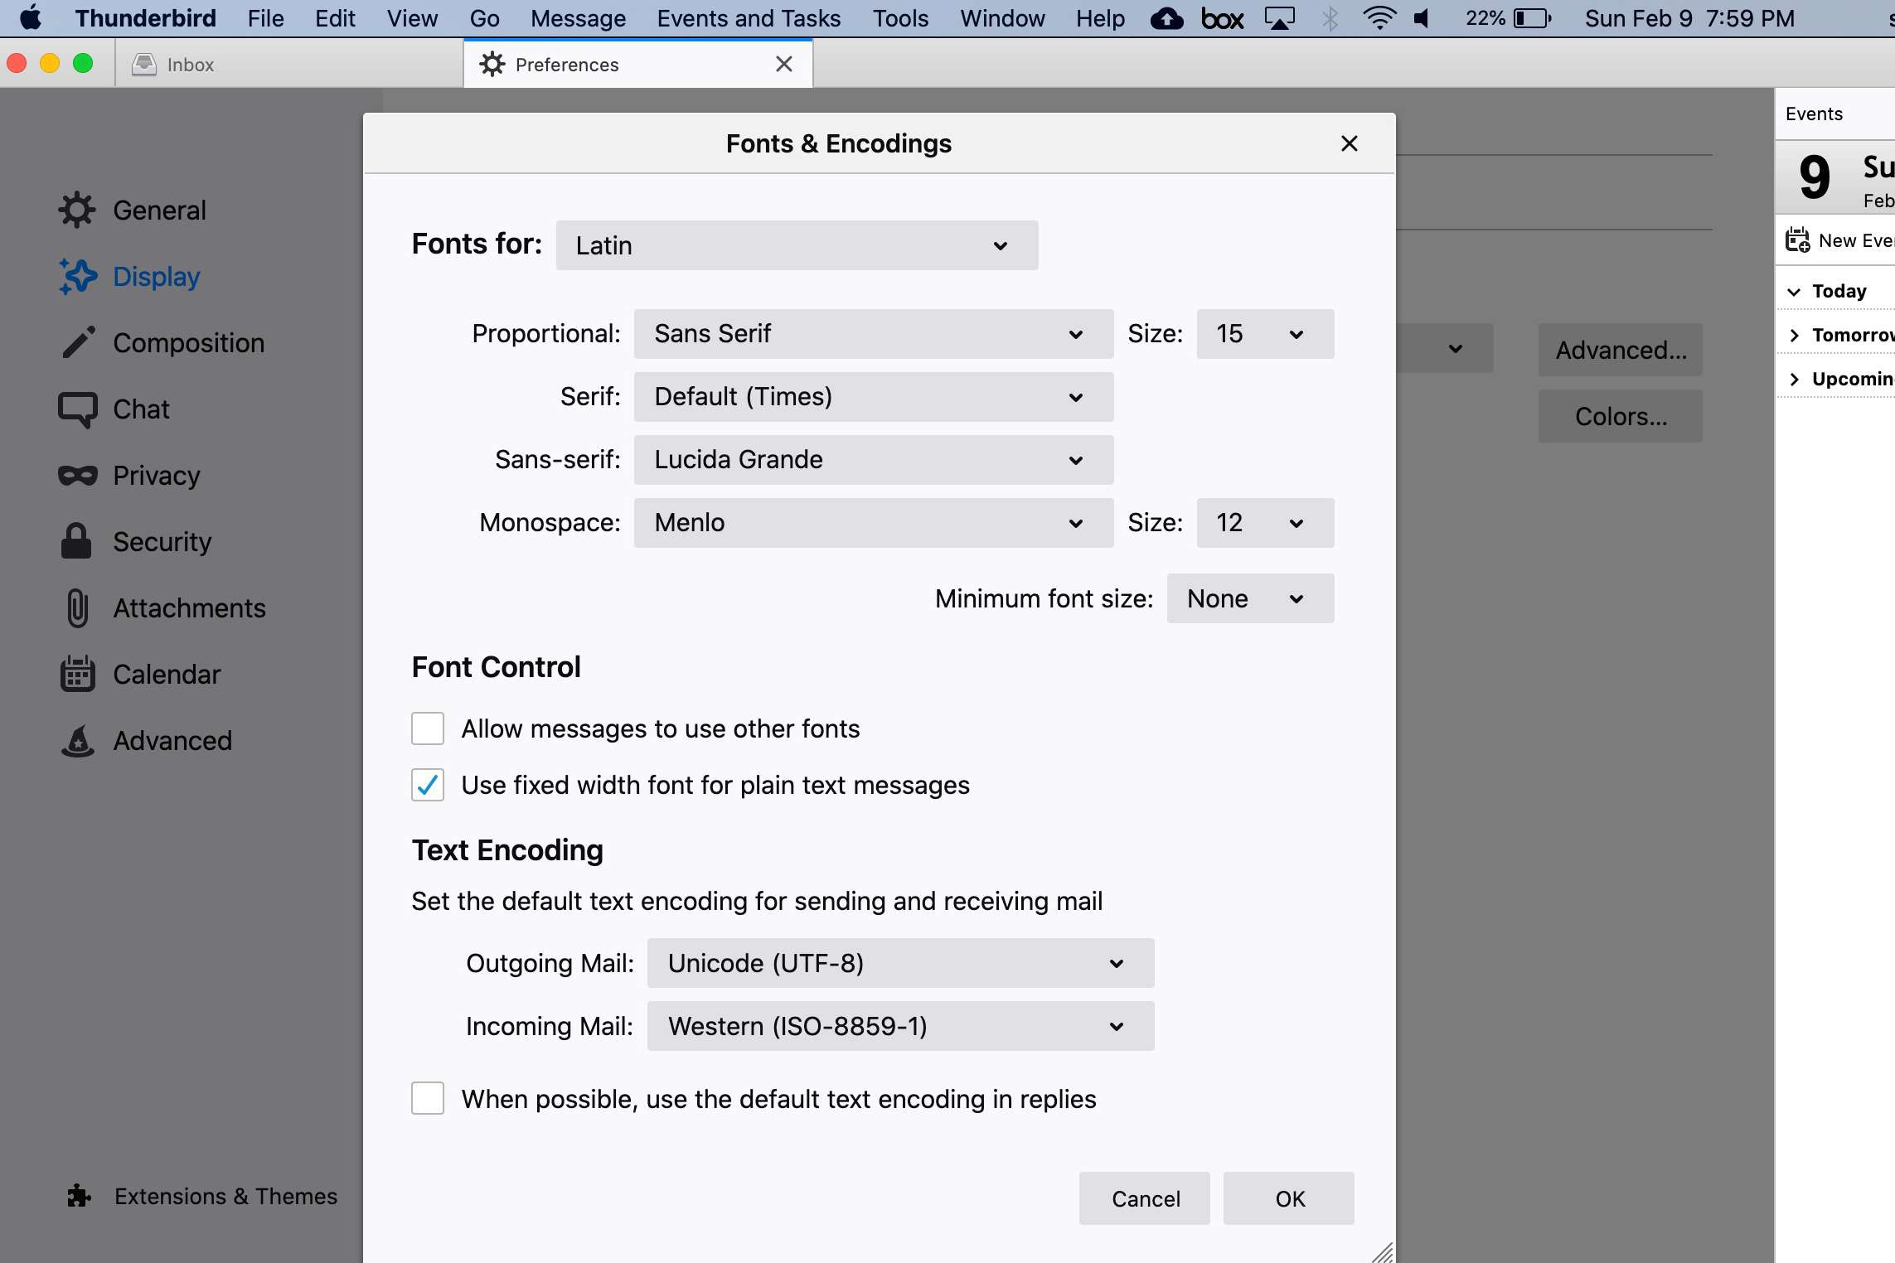Click the Composition settings icon
Viewport: 1895px width, 1263px height.
tap(76, 342)
